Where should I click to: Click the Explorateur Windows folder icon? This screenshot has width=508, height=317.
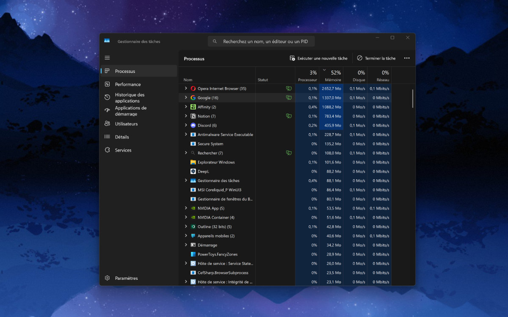click(x=193, y=162)
